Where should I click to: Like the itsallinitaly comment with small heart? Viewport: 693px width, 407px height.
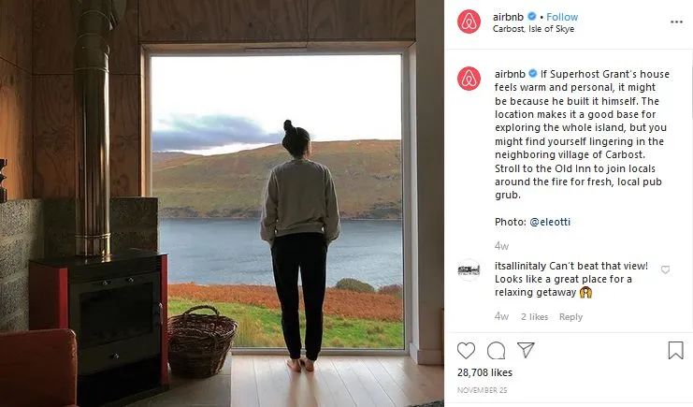[665, 269]
